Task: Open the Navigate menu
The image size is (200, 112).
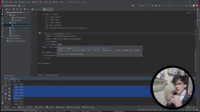Action: [22, 2]
